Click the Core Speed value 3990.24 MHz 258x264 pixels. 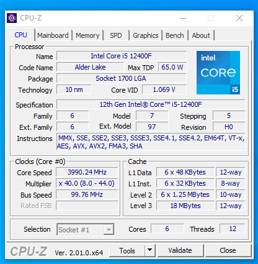87,172
